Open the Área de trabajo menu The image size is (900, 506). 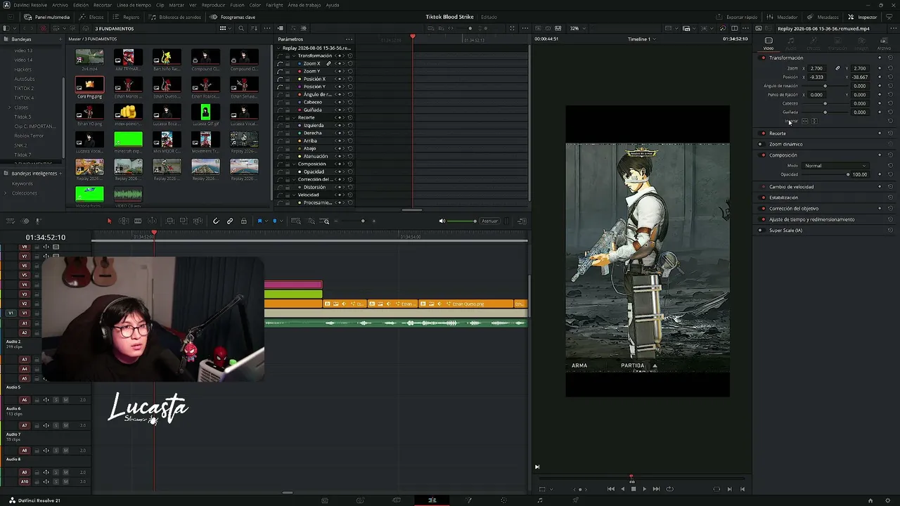303,5
